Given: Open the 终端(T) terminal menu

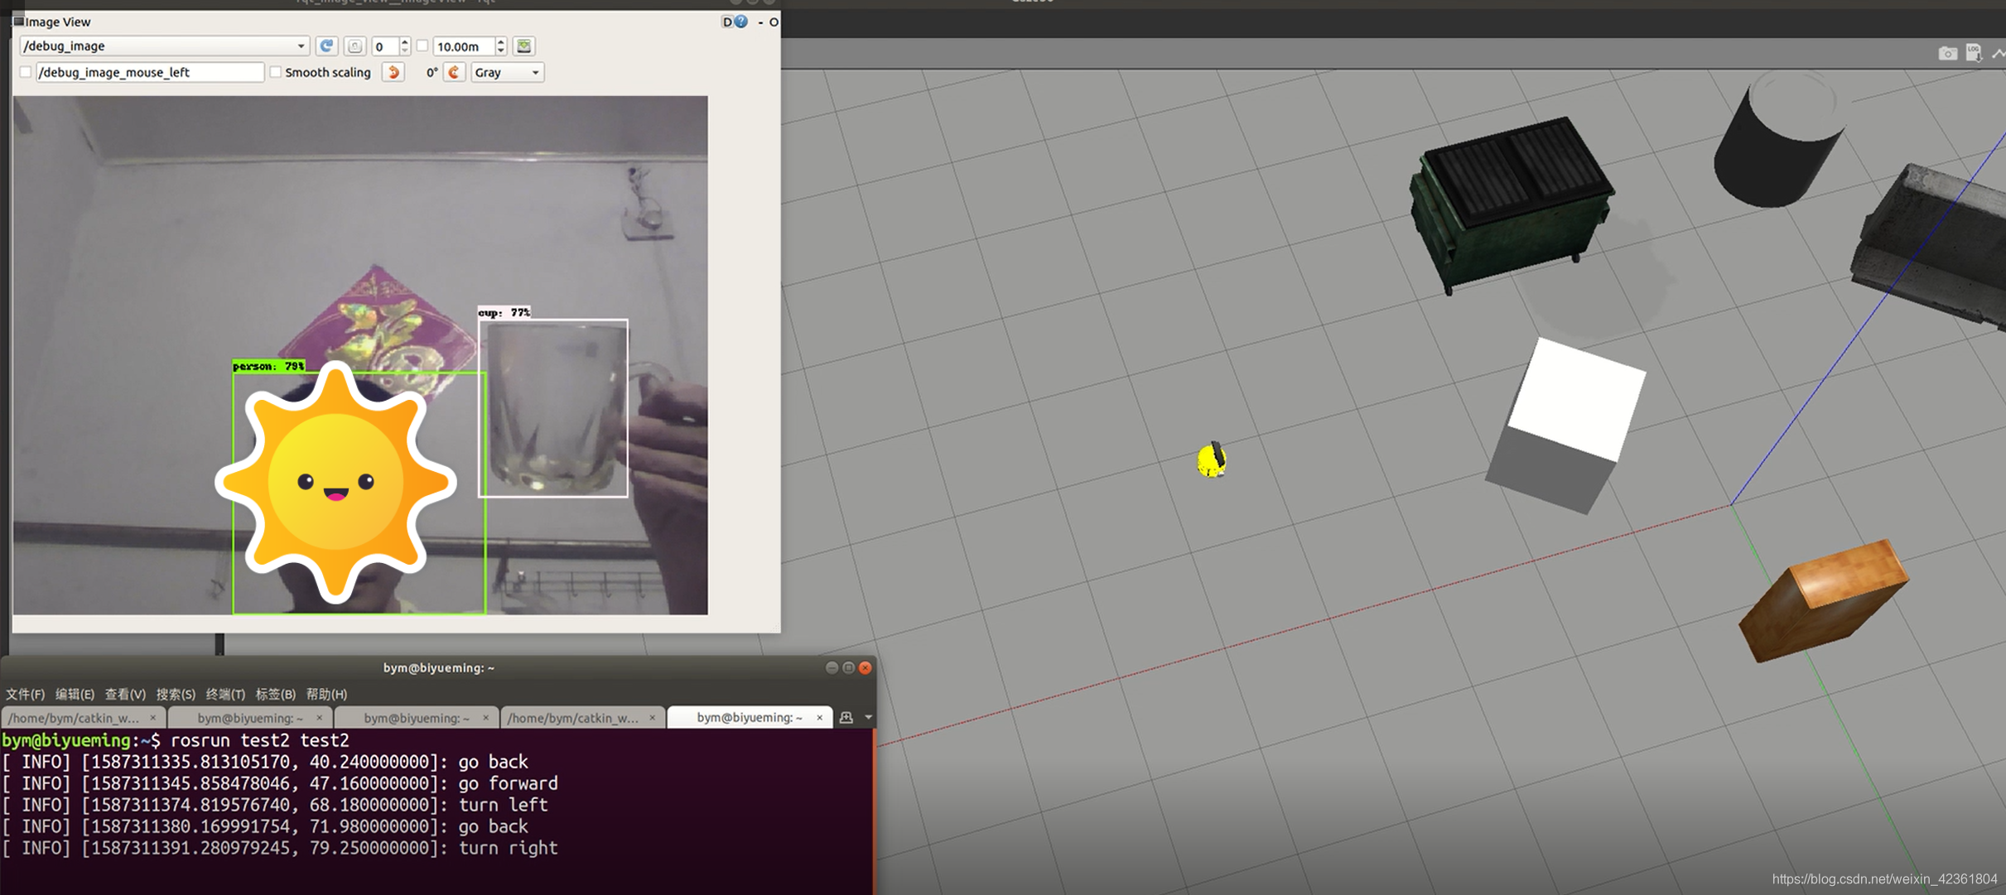Looking at the screenshot, I should coord(225,695).
